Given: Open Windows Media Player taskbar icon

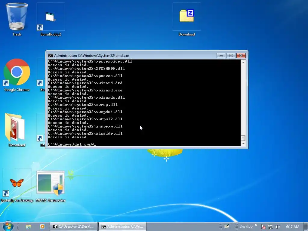Looking at the screenshot, I should (x=42, y=226).
